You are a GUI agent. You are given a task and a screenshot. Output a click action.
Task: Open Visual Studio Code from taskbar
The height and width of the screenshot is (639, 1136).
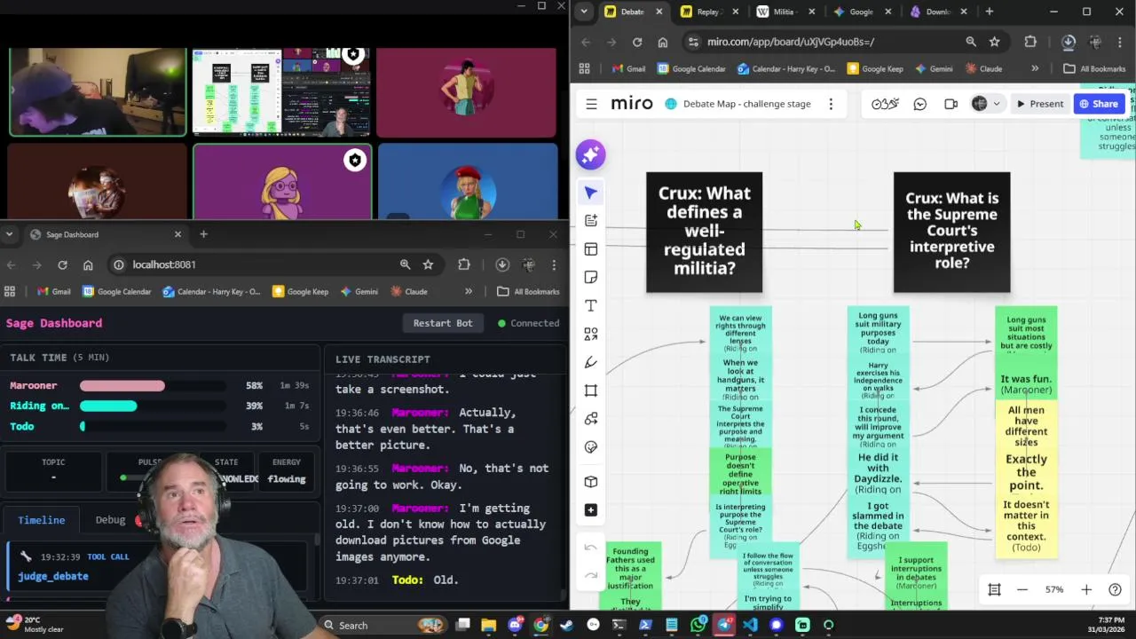tap(751, 625)
